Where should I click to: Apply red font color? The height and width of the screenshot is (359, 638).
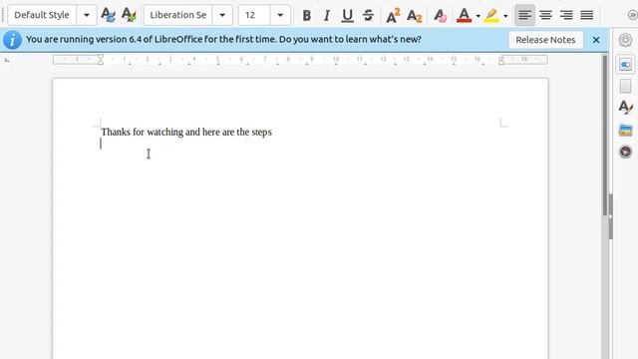[x=464, y=16]
